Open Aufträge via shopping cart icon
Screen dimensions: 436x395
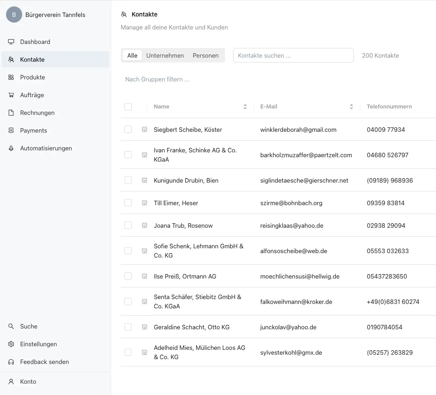click(x=11, y=95)
